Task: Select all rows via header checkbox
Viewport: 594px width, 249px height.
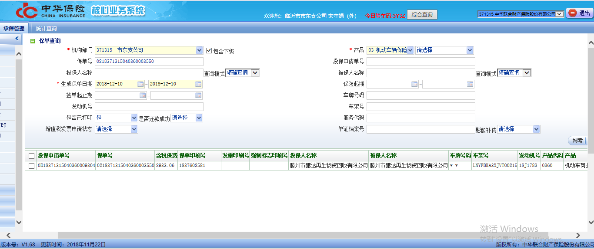Action: [31, 156]
